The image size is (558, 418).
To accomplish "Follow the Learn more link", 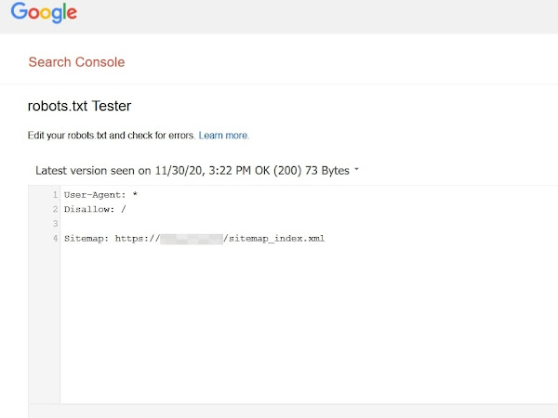I will [223, 136].
